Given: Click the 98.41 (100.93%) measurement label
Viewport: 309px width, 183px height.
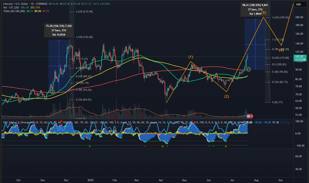Looking at the screenshot, I should click(x=255, y=9).
